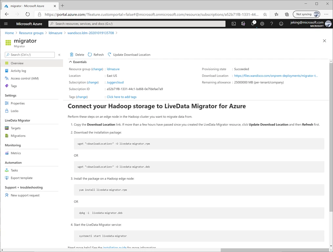Open help via the question mark icon
Viewport: 333px width, 252px height.
(x=271, y=24)
